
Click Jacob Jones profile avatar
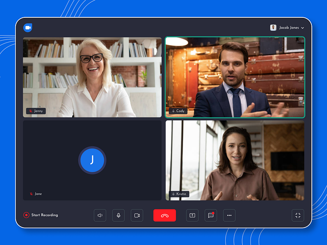(273, 27)
